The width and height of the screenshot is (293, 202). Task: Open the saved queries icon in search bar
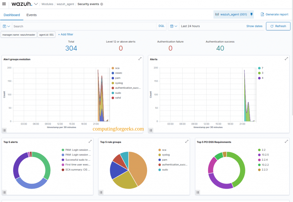(5, 26)
